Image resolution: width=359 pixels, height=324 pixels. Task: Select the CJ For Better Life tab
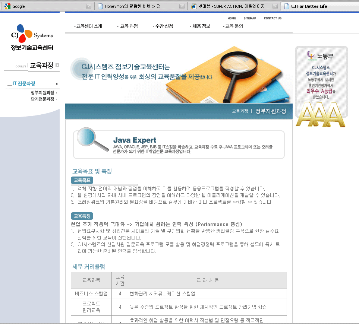[321, 6]
